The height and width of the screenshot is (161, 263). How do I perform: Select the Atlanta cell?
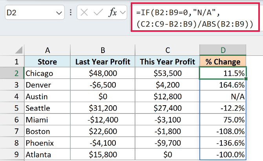coord(47,154)
